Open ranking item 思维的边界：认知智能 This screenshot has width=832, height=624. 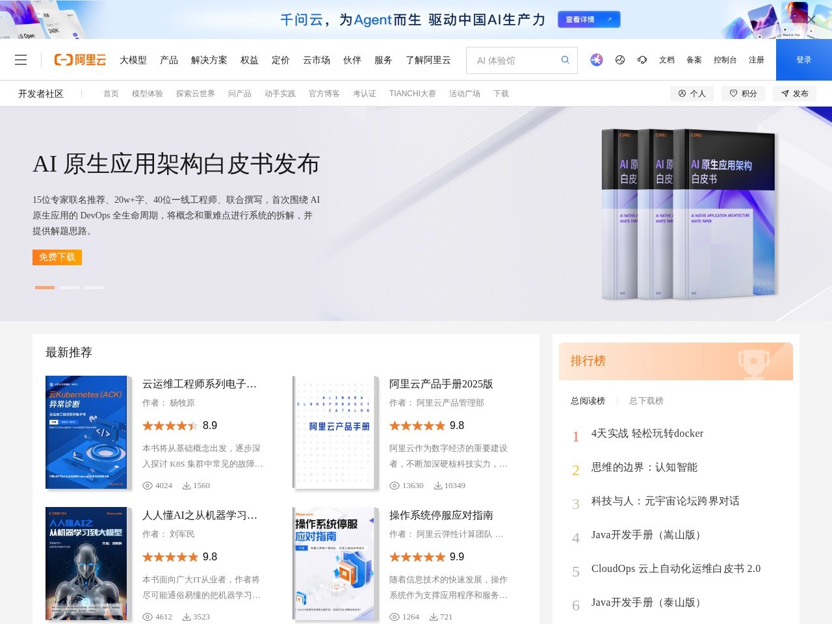[x=644, y=467]
